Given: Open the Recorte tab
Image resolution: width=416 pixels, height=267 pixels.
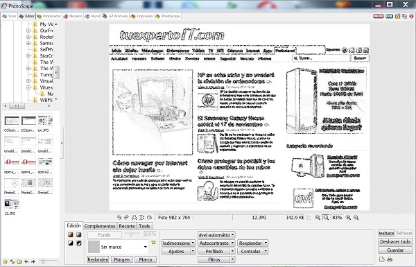Looking at the screenshot, I should (127, 226).
